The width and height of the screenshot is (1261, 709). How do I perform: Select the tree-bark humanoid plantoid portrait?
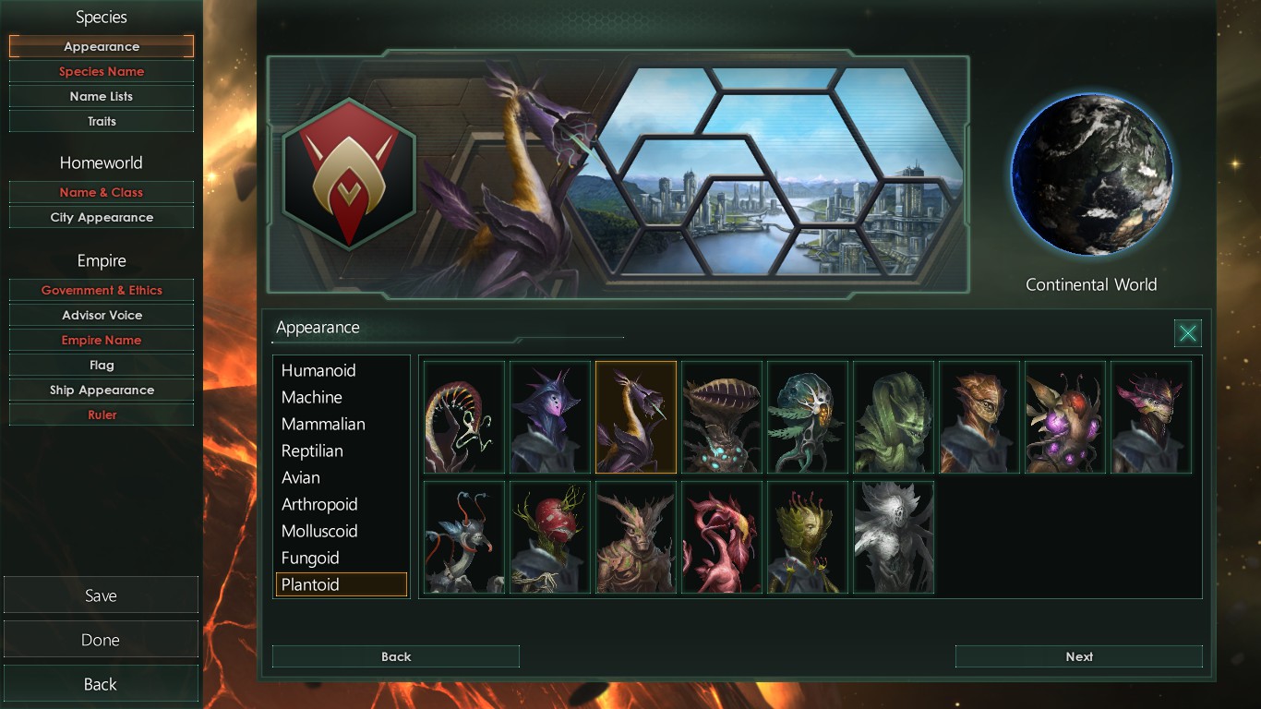(636, 537)
